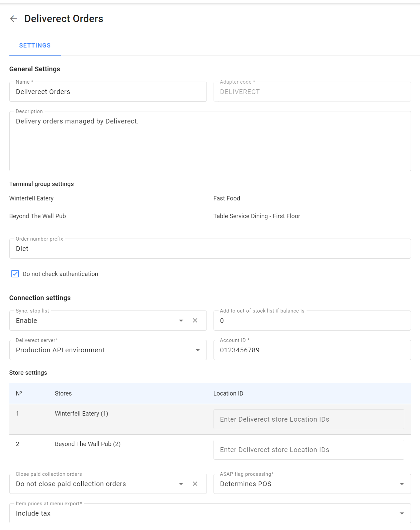
Task: Clear the Close paid collection orders value
Action: 195,484
